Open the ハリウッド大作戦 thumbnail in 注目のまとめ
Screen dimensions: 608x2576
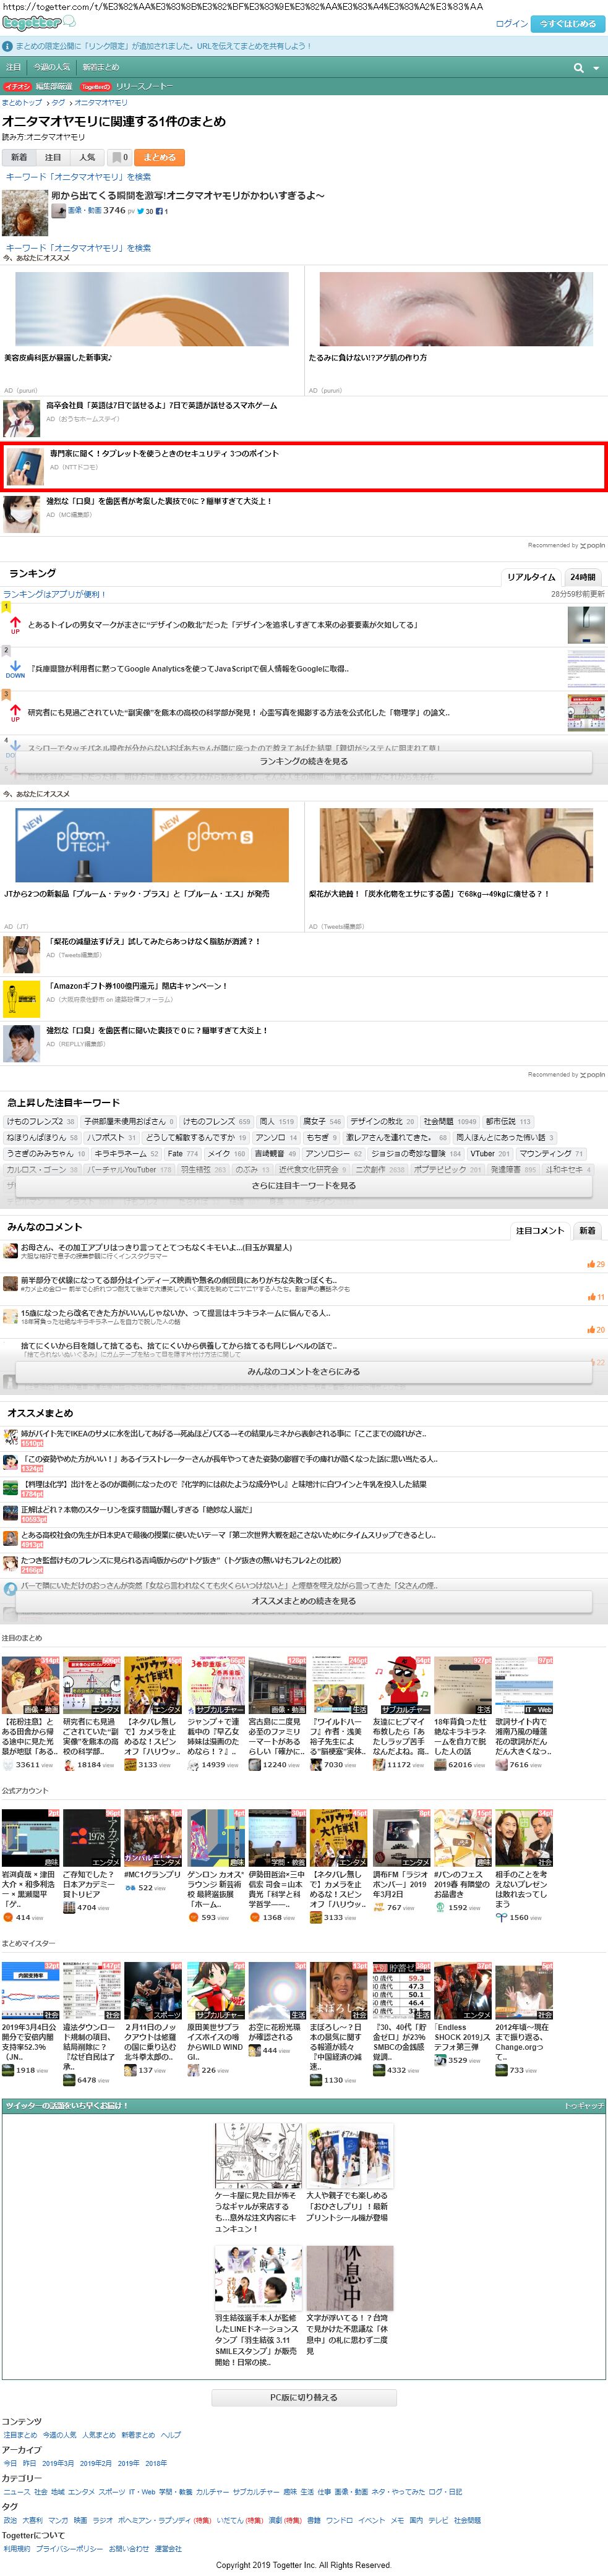(x=152, y=1685)
